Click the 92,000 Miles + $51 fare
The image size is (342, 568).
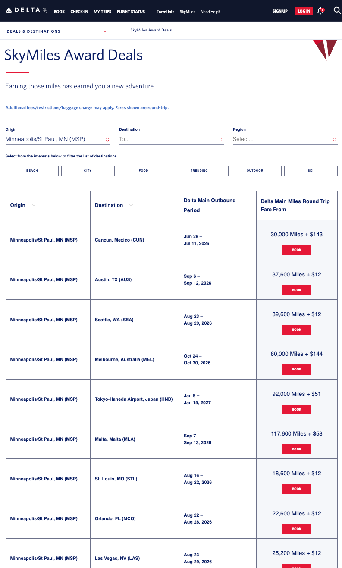(x=297, y=394)
